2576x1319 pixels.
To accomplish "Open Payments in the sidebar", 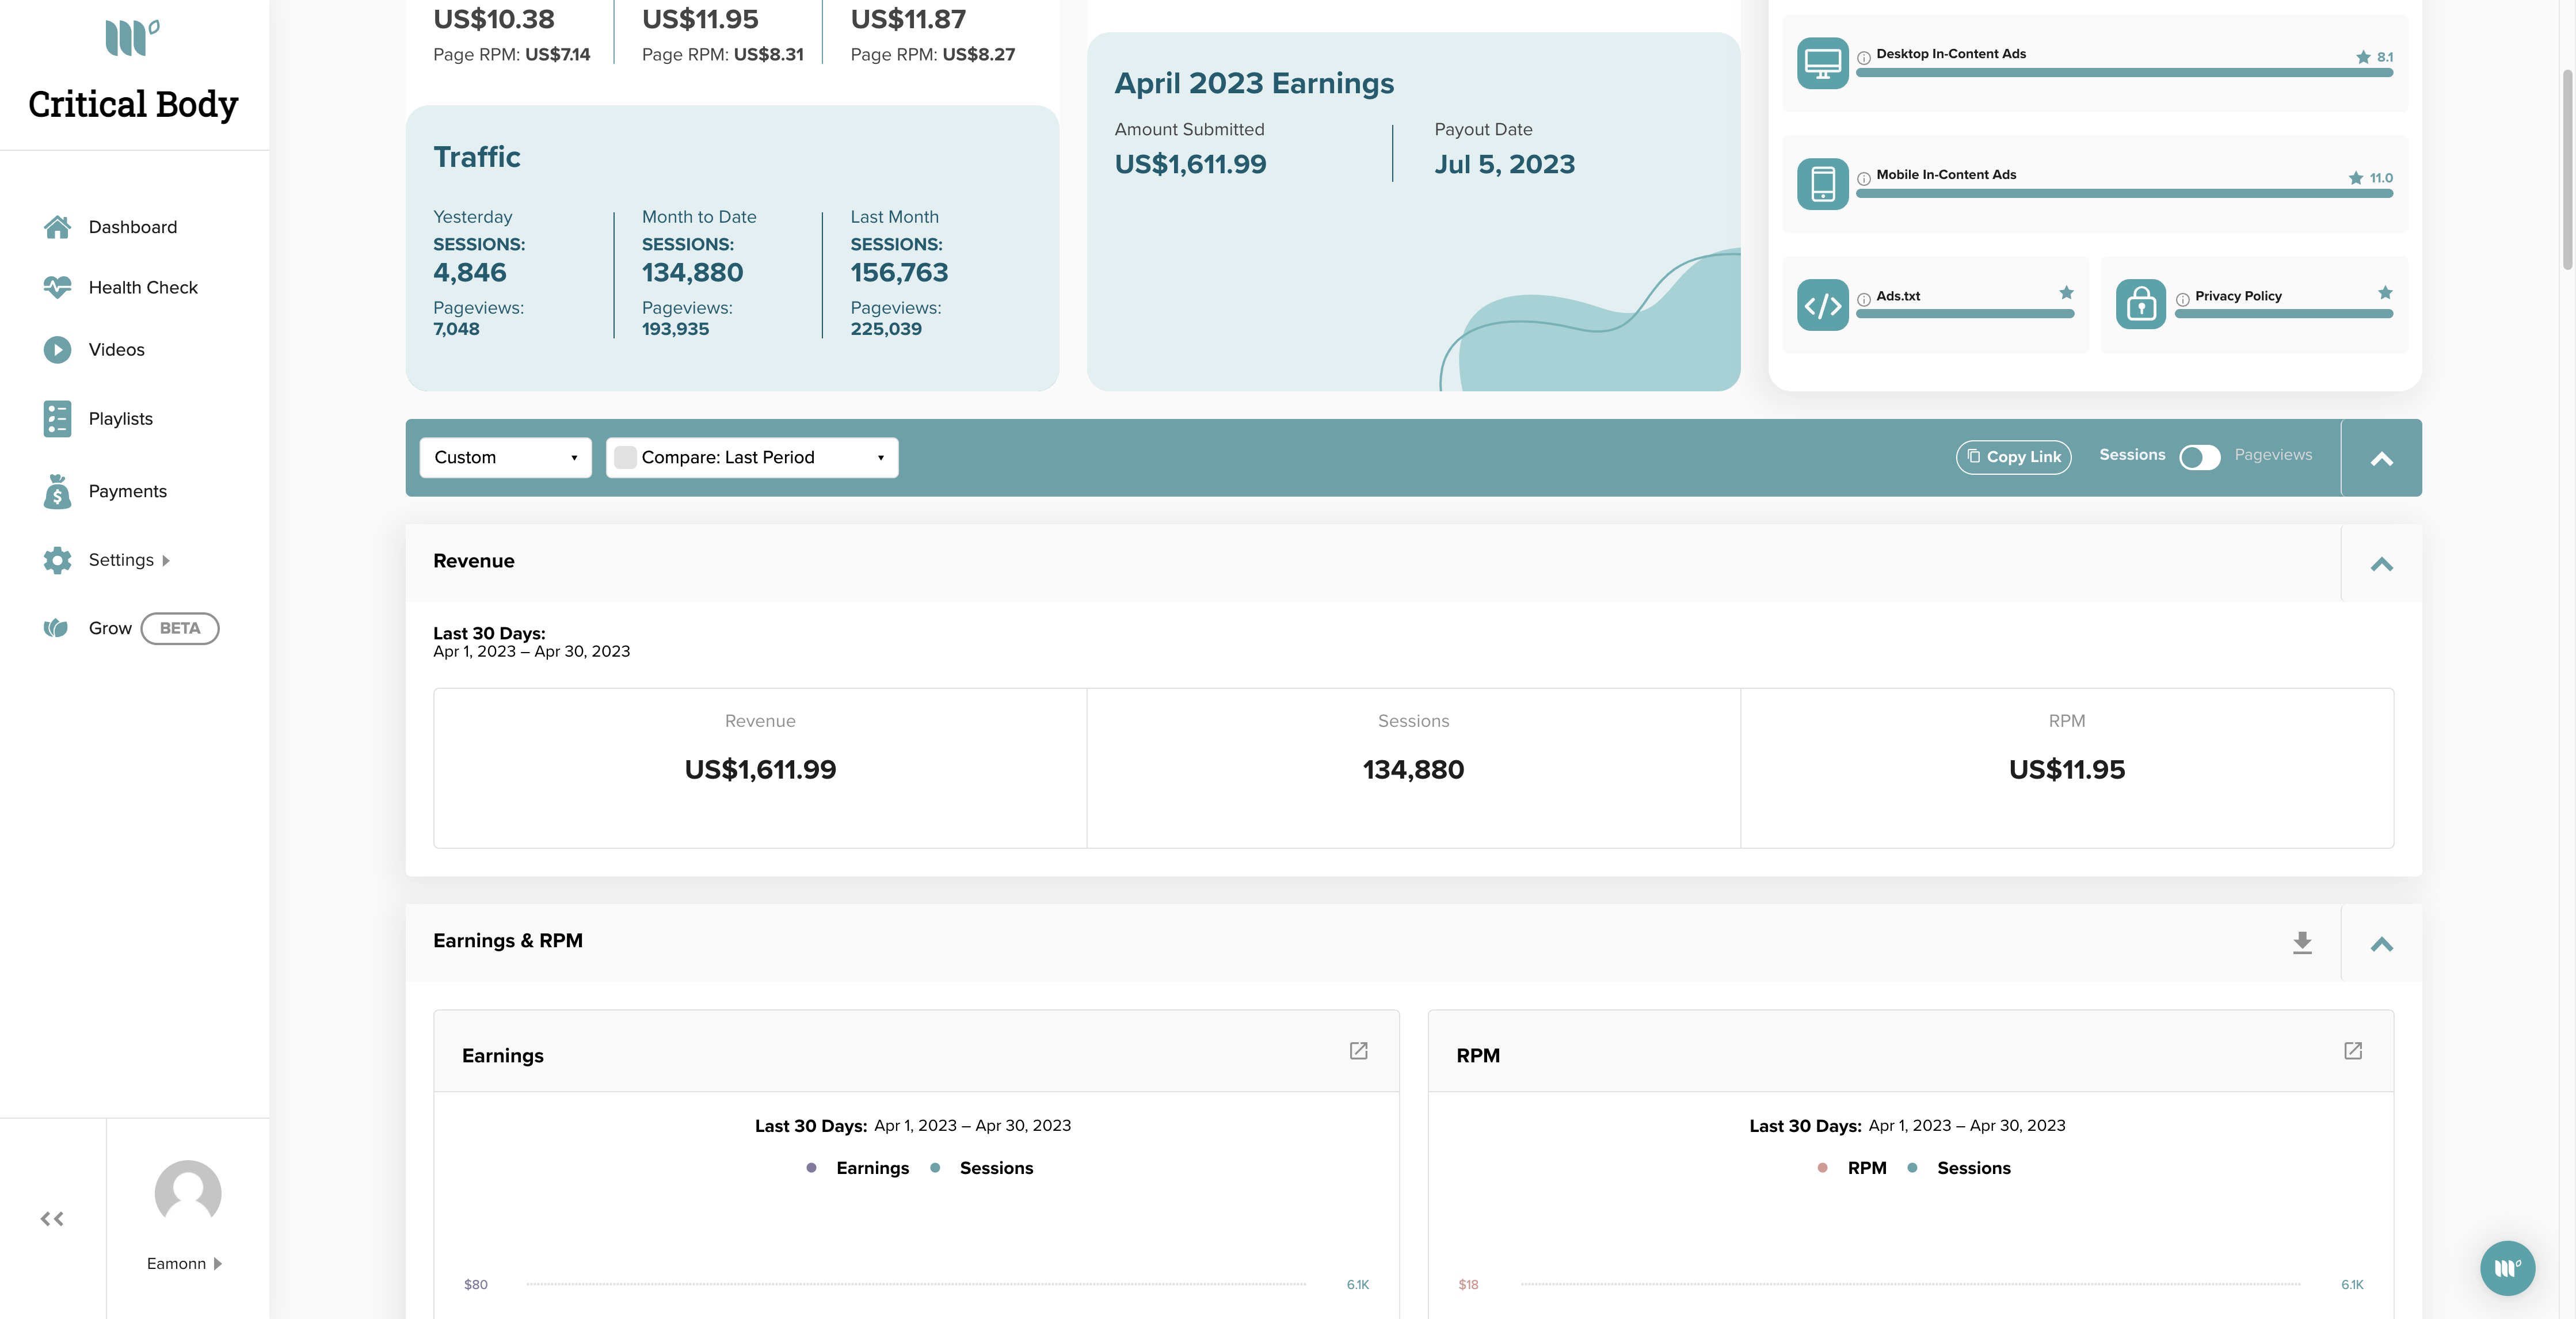I will click(127, 491).
